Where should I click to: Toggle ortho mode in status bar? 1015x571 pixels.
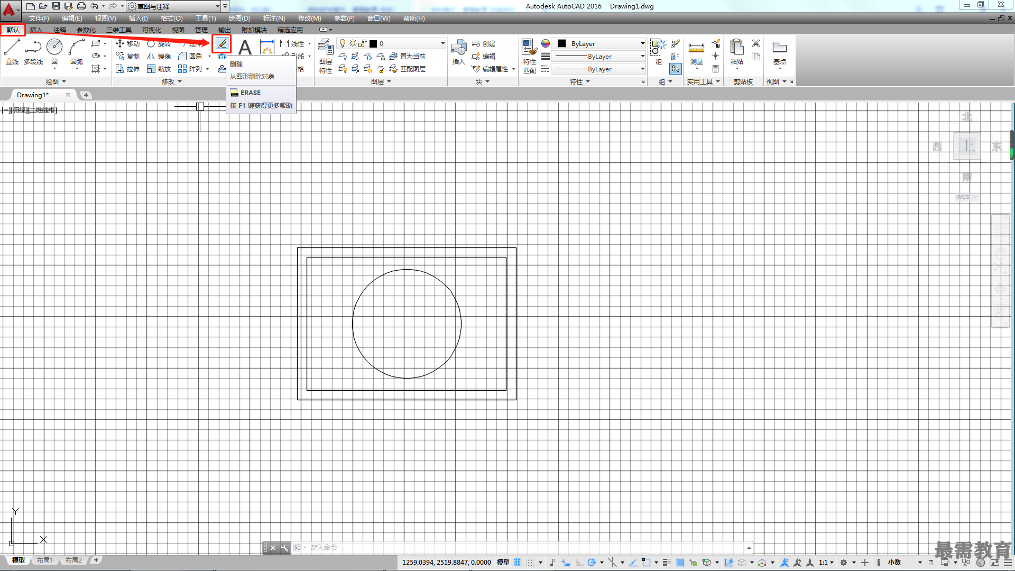pos(579,563)
